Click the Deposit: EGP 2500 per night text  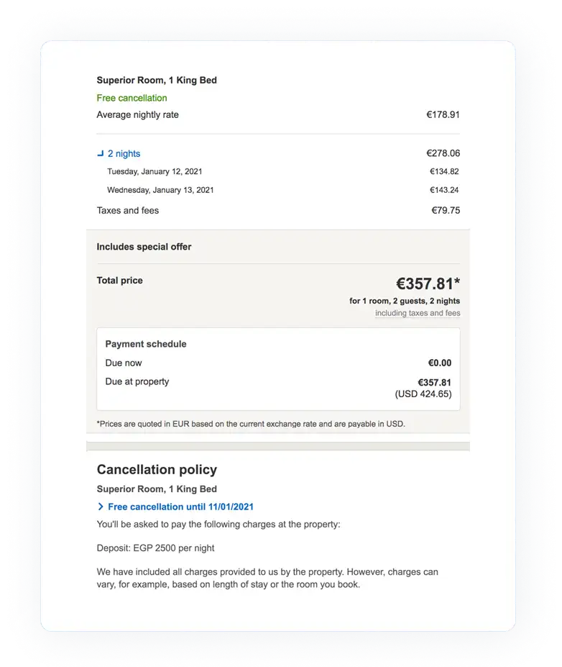click(x=155, y=548)
